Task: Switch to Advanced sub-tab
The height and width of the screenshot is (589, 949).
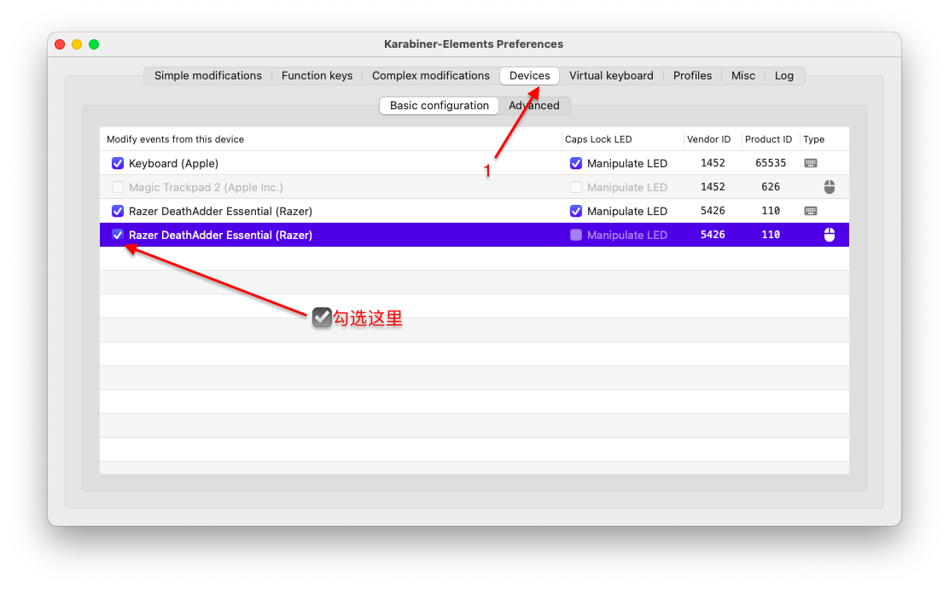Action: (534, 105)
